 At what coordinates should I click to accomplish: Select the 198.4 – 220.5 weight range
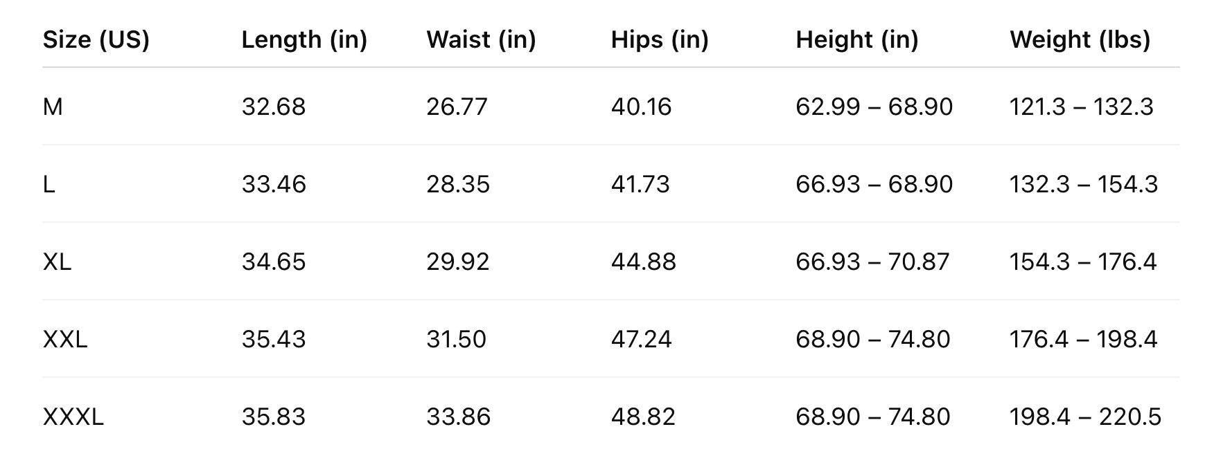click(x=1085, y=417)
